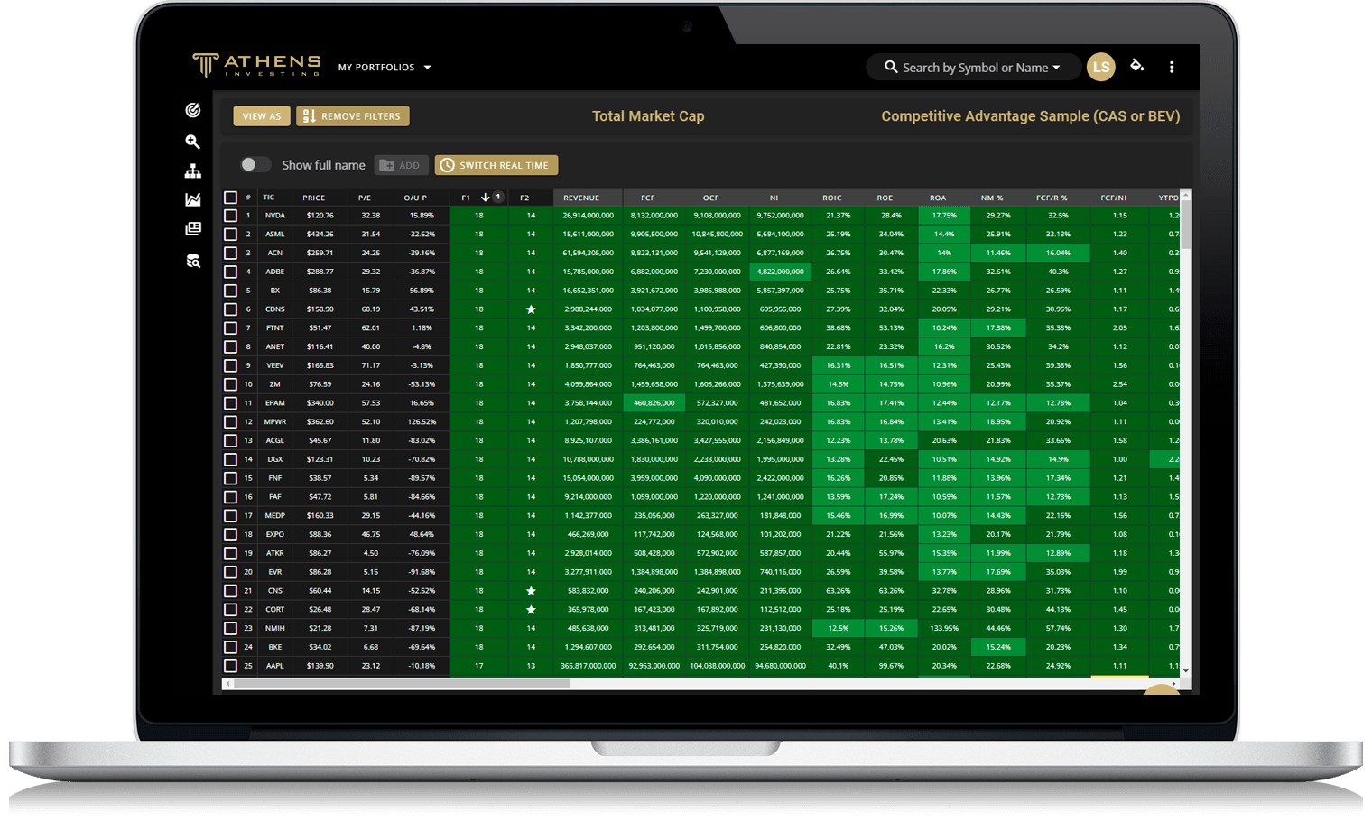This screenshot has height=830, width=1372.
Task: Open the database search sidebar icon
Action: click(192, 261)
